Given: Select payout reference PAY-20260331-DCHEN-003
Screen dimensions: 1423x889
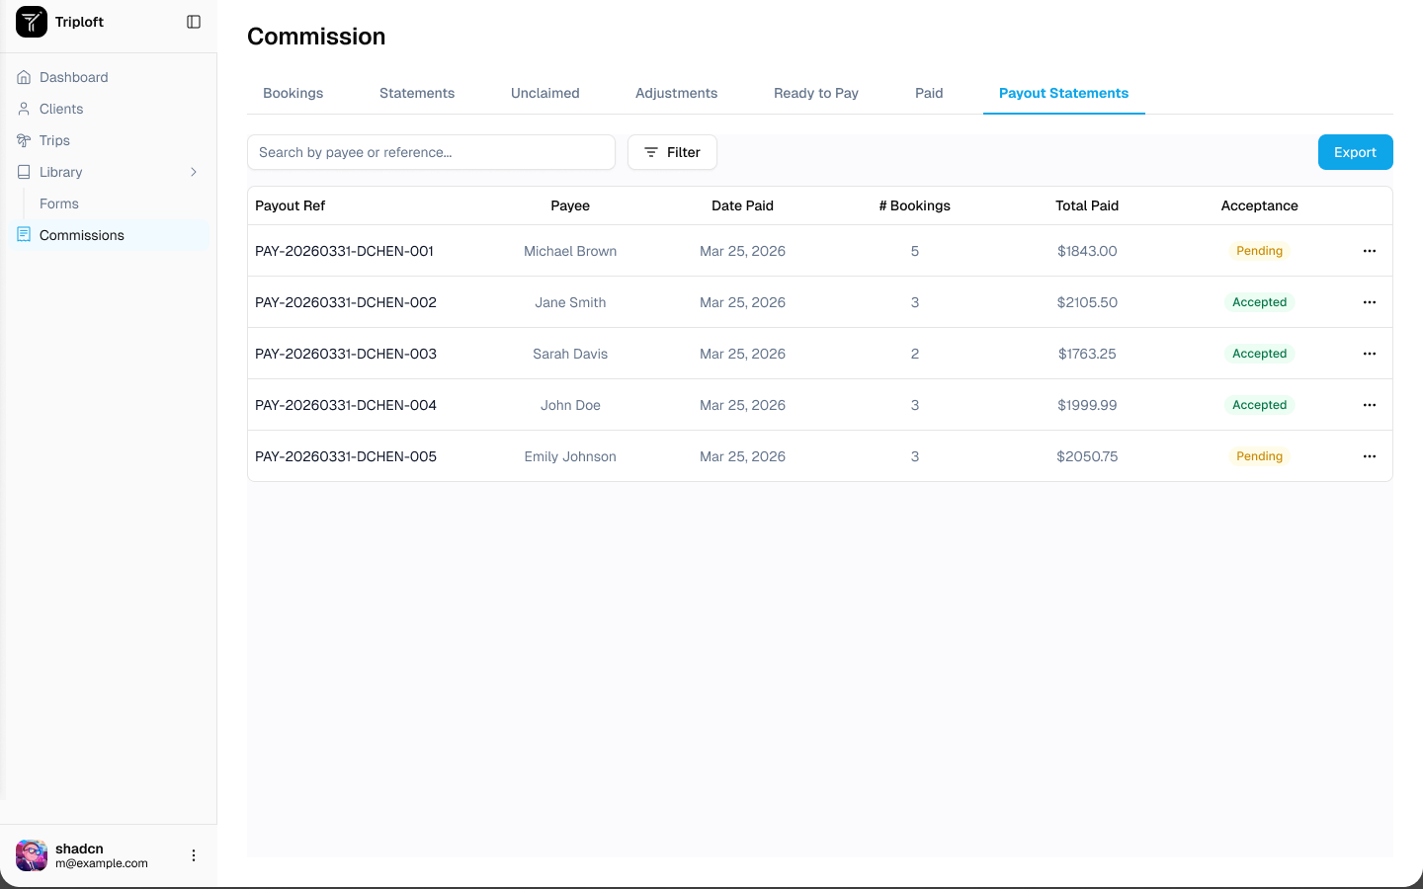Looking at the screenshot, I should [x=346, y=354].
